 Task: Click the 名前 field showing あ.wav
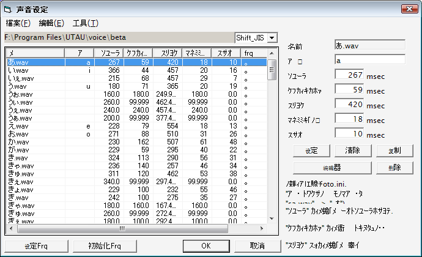370,45
